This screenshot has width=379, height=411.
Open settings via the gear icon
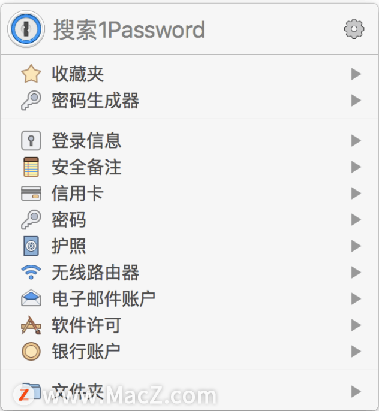[354, 29]
